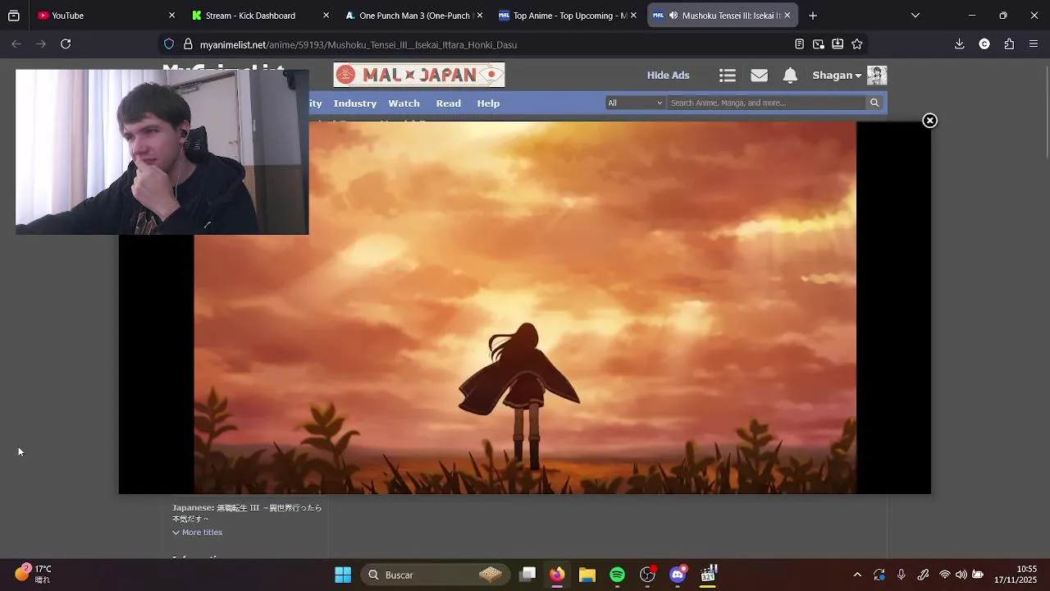Click the magnifier search submit button
The height and width of the screenshot is (591, 1050).
point(874,103)
